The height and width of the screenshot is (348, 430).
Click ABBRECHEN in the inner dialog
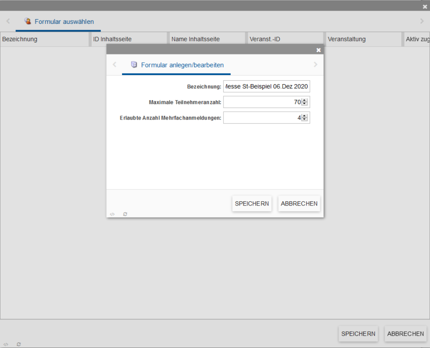point(299,204)
